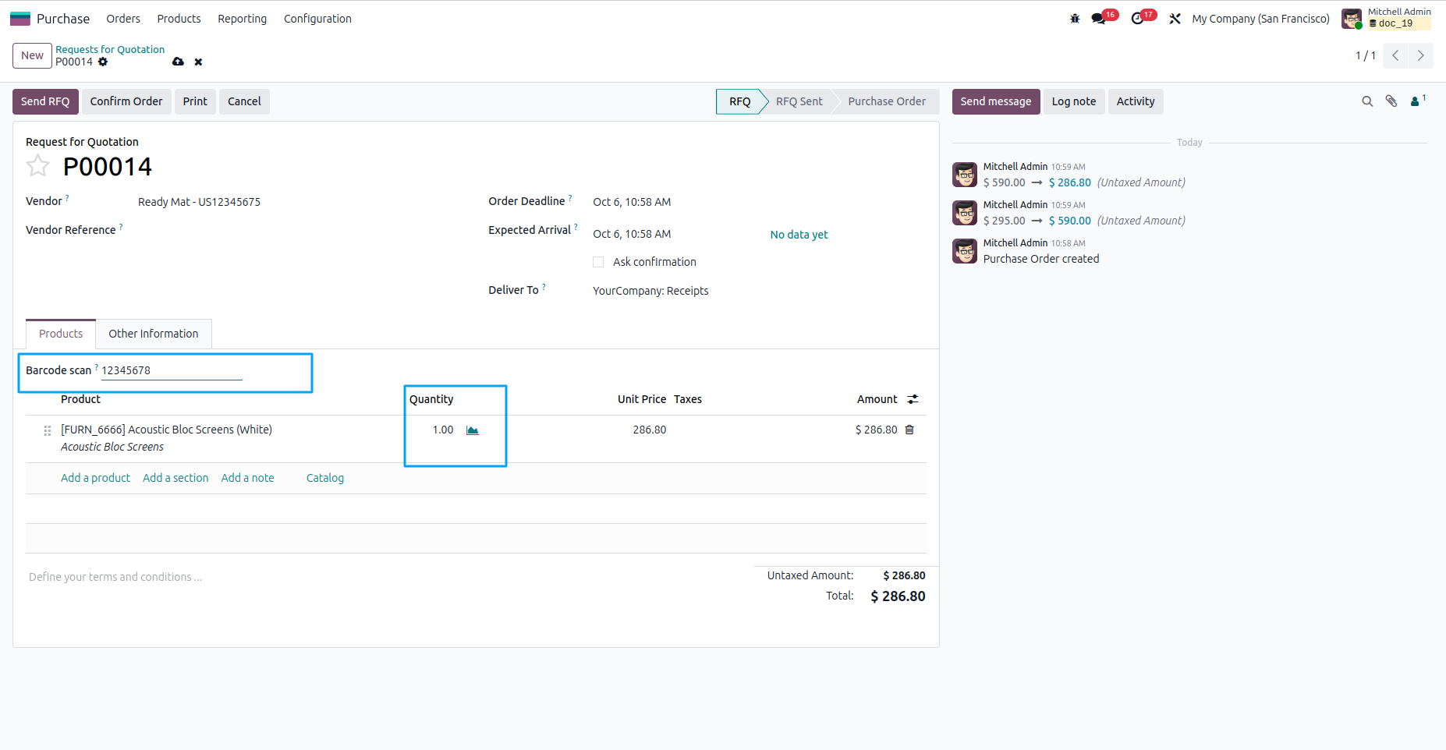Open the conversations chat bubble icon
Viewport: 1446px width, 750px height.
[x=1099, y=19]
